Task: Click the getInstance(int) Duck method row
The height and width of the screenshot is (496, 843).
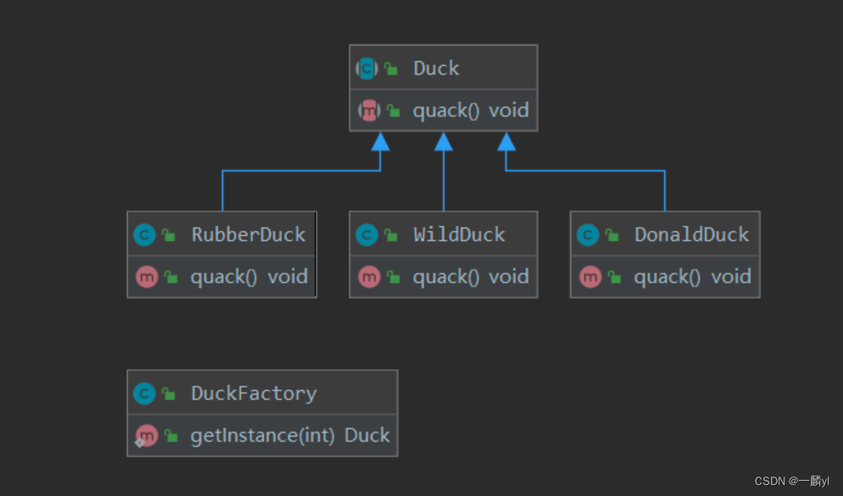Action: click(289, 436)
